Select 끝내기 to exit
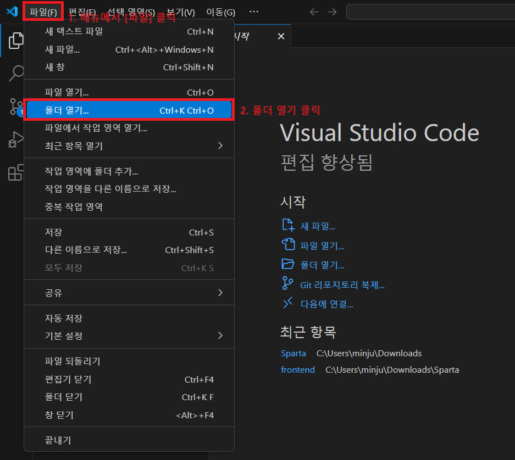 click(129, 440)
